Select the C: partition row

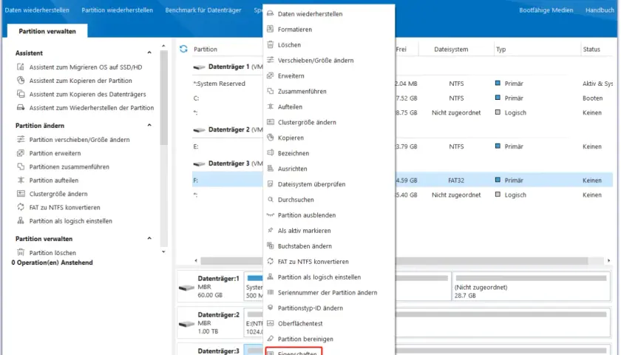[x=402, y=98]
